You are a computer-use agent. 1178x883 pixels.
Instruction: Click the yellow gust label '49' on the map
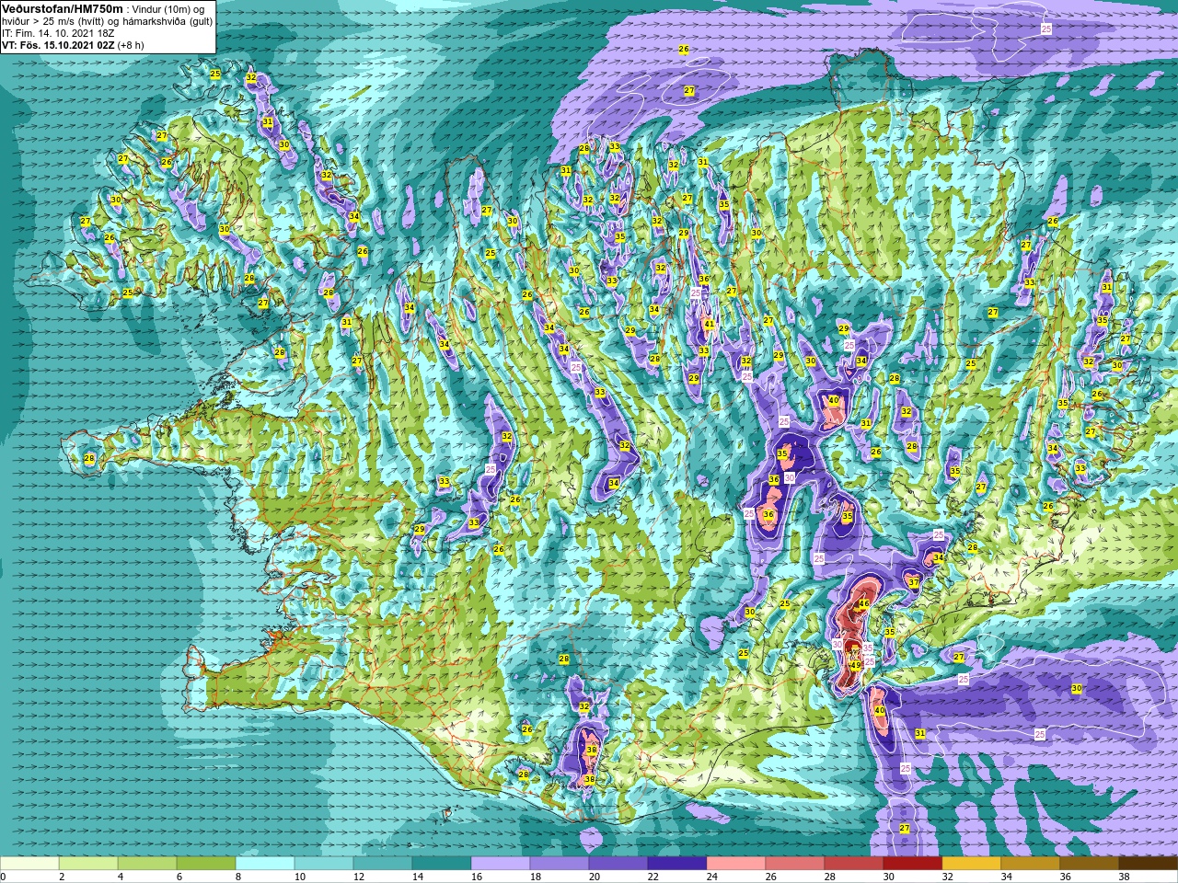[x=855, y=665]
